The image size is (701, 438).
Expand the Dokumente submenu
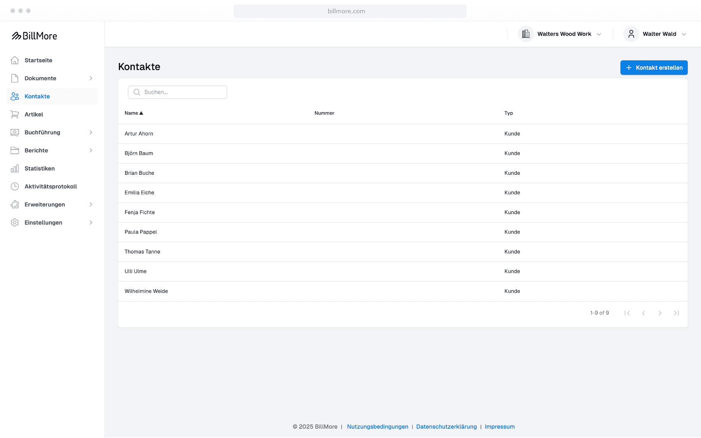(x=91, y=78)
